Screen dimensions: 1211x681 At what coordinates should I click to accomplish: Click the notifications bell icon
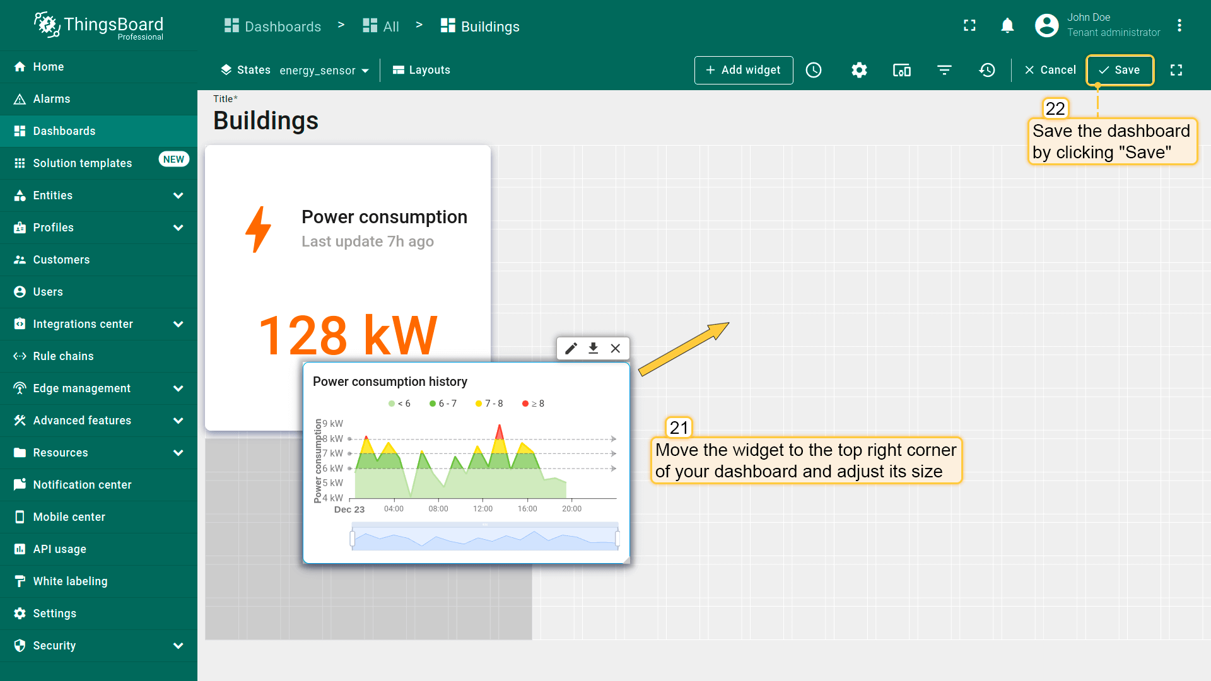pyautogui.click(x=1007, y=25)
